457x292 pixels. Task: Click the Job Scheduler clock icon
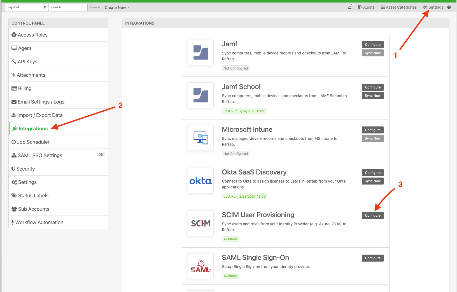click(14, 142)
